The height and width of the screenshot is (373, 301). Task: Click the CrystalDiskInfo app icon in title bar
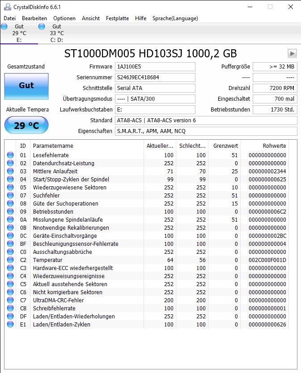tap(7, 7)
